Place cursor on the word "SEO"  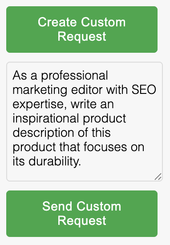pyautogui.click(x=144, y=90)
